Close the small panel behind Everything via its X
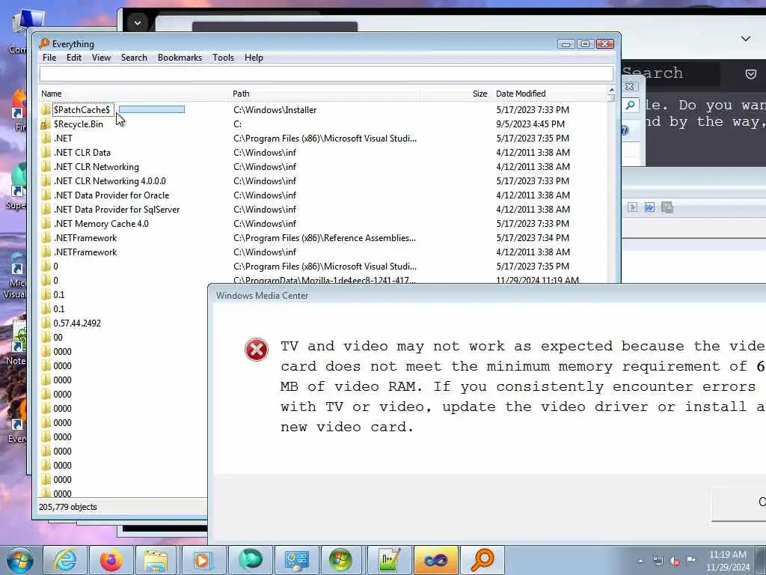The width and height of the screenshot is (766, 575). [630, 87]
